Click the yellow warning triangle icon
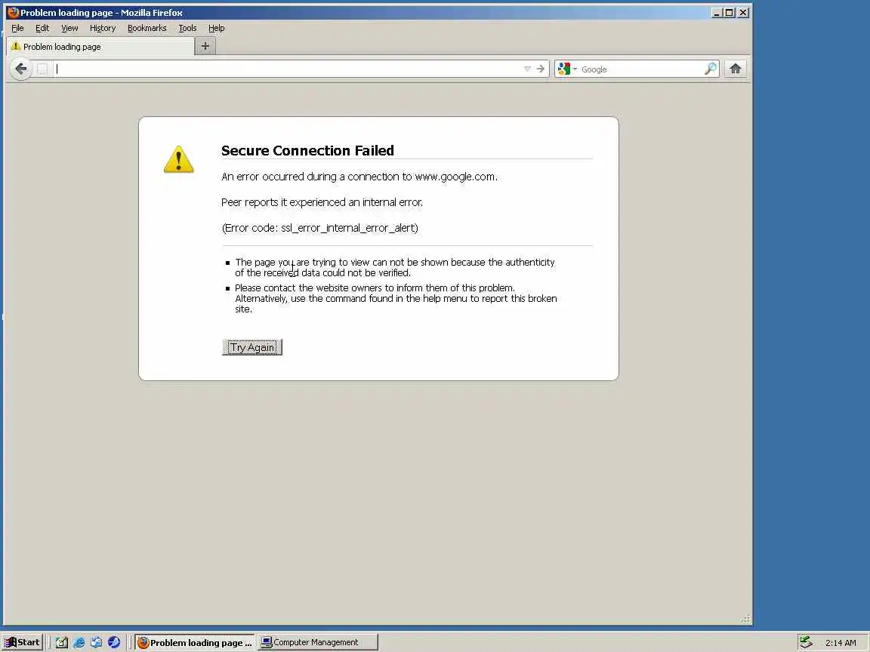This screenshot has width=870, height=652. coord(179,160)
